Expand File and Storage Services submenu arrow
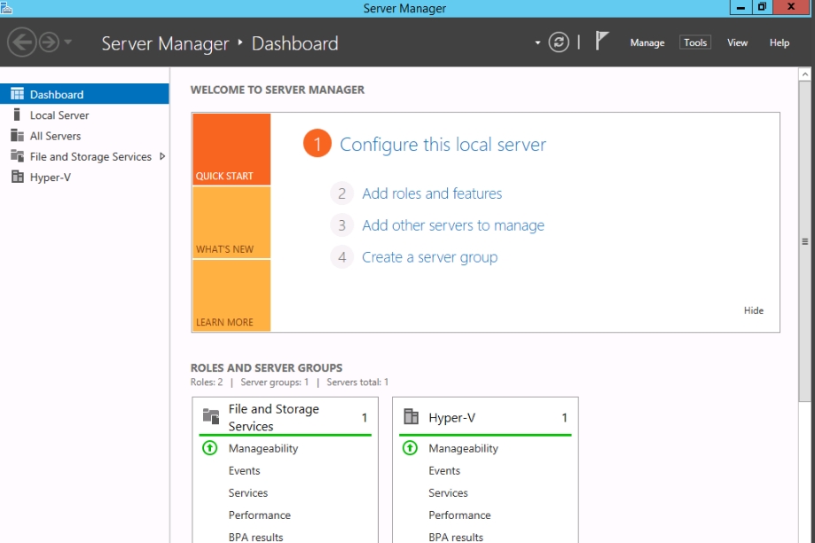 tap(162, 156)
